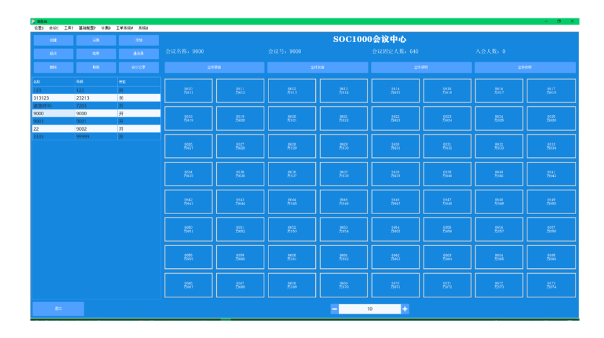Click the 全体禁言 button
The image size is (604, 338).
pyautogui.click(x=214, y=68)
